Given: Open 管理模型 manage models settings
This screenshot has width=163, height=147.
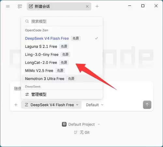Looking at the screenshot, I should (x=62, y=94).
